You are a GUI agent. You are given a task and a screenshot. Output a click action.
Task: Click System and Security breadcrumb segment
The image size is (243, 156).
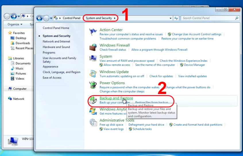tap(99, 18)
